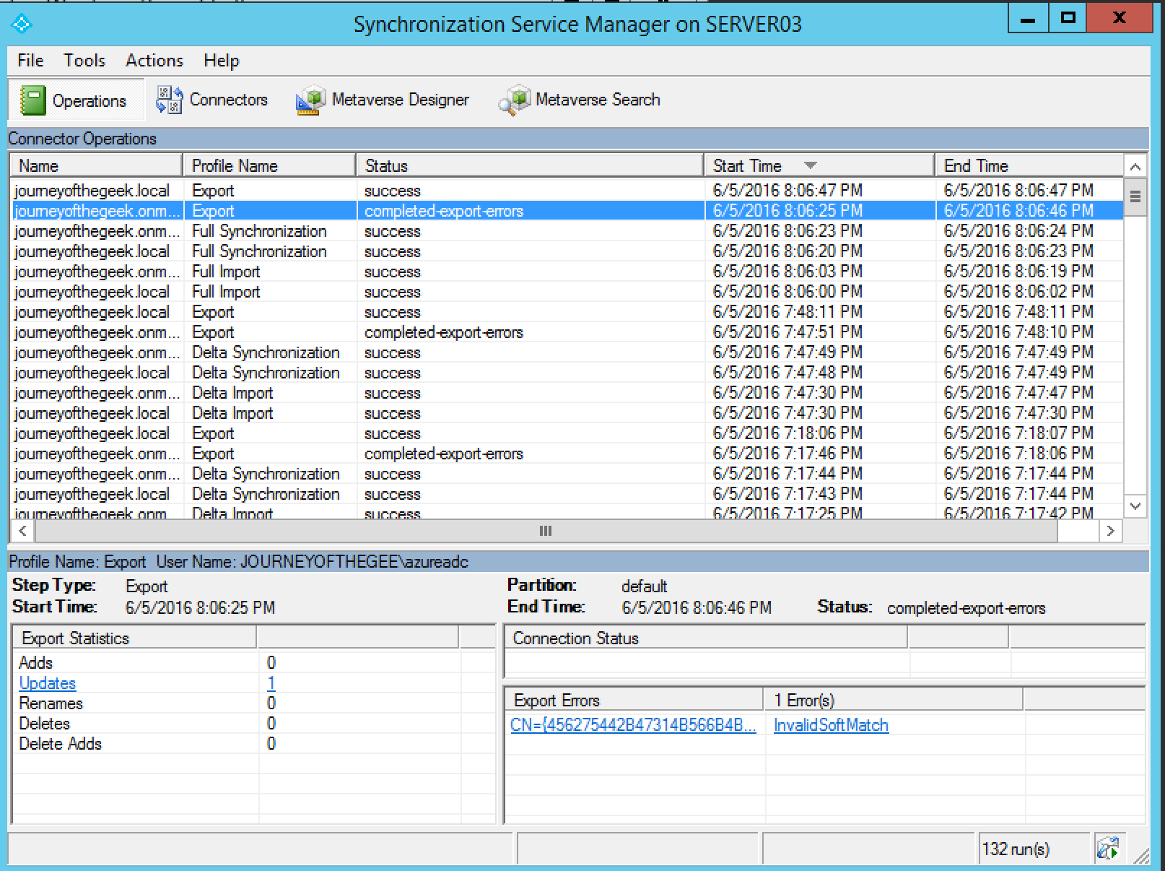The height and width of the screenshot is (871, 1165).
Task: Select the 7:48:10 PM completed-export-errors row
Action: coord(443,332)
